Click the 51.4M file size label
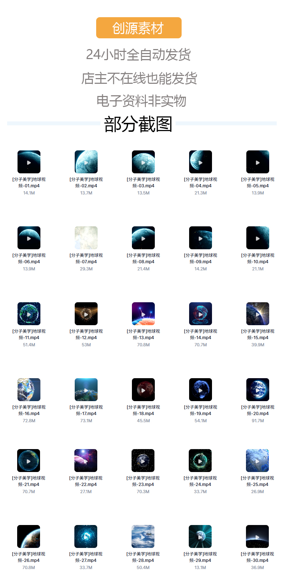The image size is (286, 573). [x=29, y=345]
